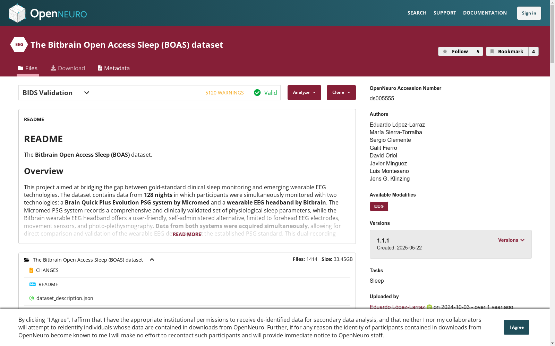Click the Download tab's download icon

pyautogui.click(x=53, y=68)
